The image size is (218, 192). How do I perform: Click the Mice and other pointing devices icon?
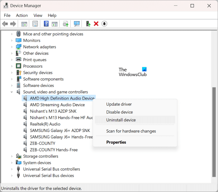18,34
